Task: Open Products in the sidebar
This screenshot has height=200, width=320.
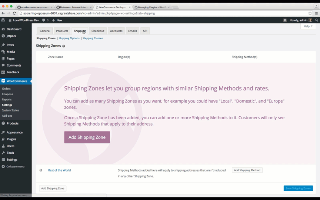Action: pos(16,123)
